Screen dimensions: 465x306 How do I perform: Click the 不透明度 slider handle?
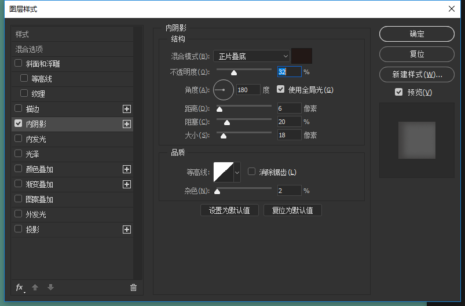(234, 72)
